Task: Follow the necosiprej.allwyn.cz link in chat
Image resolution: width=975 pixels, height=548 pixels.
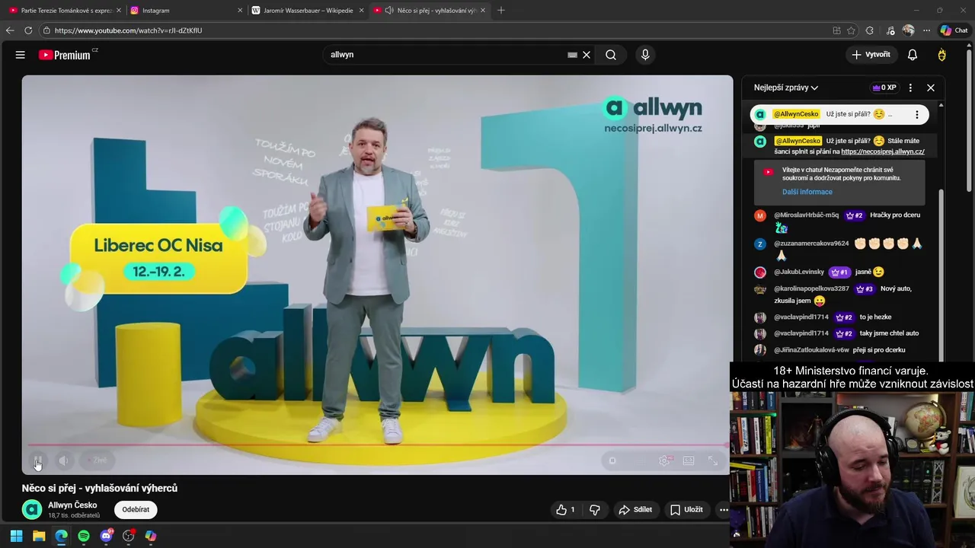Action: (x=883, y=151)
